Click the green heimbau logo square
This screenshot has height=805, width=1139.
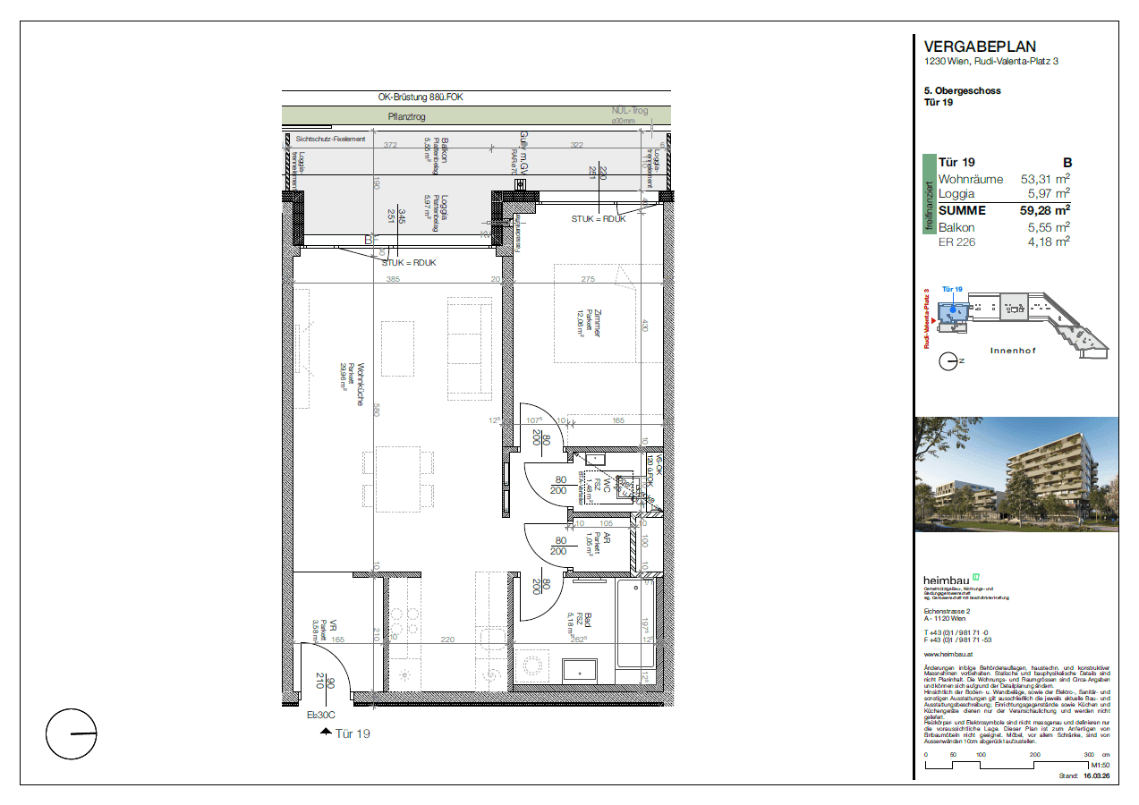click(975, 576)
